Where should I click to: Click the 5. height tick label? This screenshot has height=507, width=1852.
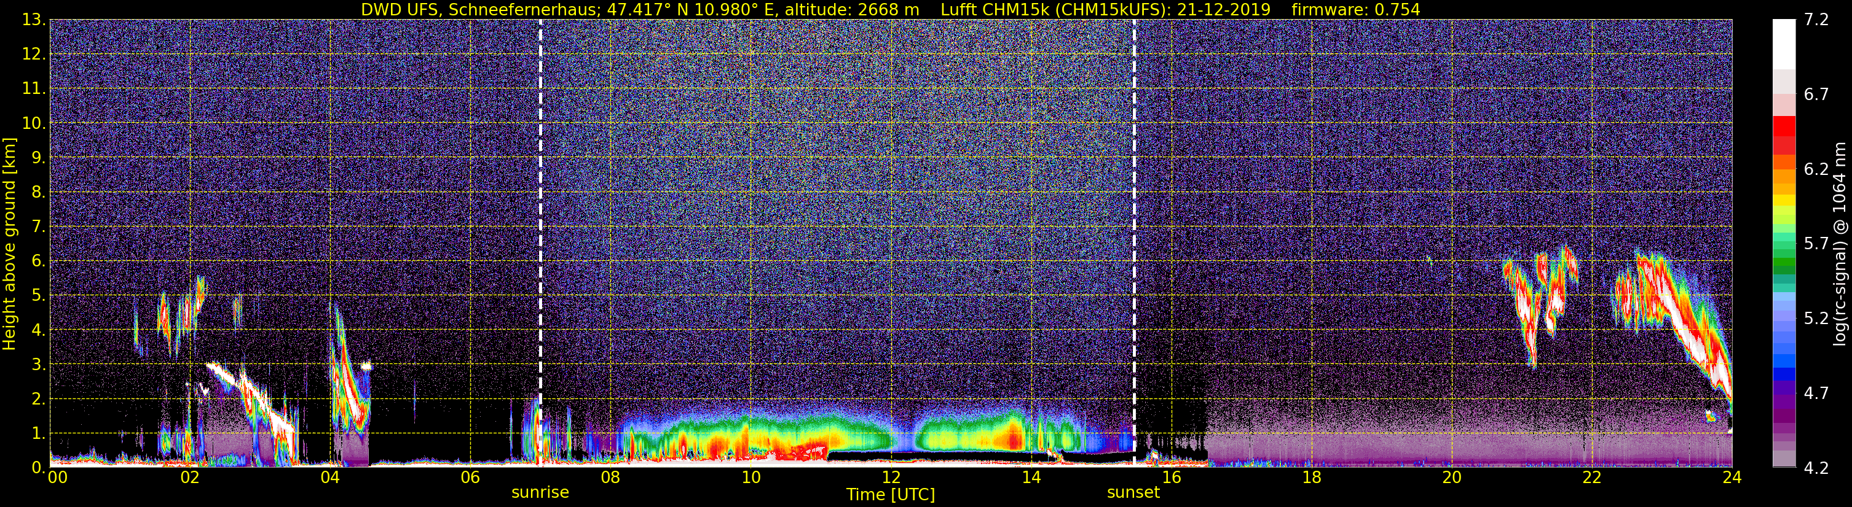pyautogui.click(x=39, y=295)
